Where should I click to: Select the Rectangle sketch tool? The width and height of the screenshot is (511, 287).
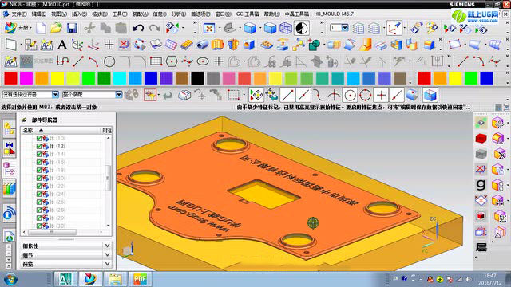click(x=156, y=61)
